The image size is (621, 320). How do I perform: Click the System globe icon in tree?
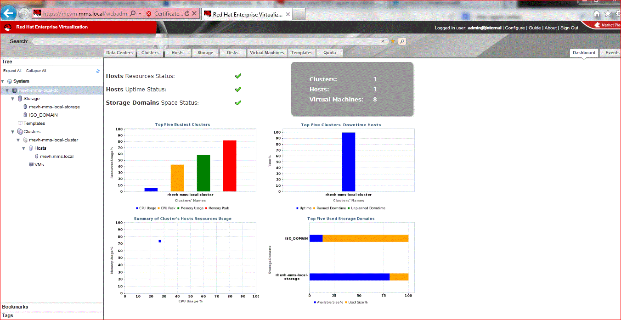pos(10,81)
